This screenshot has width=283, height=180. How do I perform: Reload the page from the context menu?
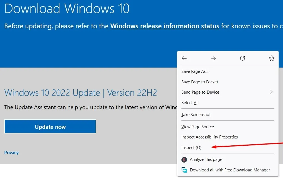coord(242,58)
